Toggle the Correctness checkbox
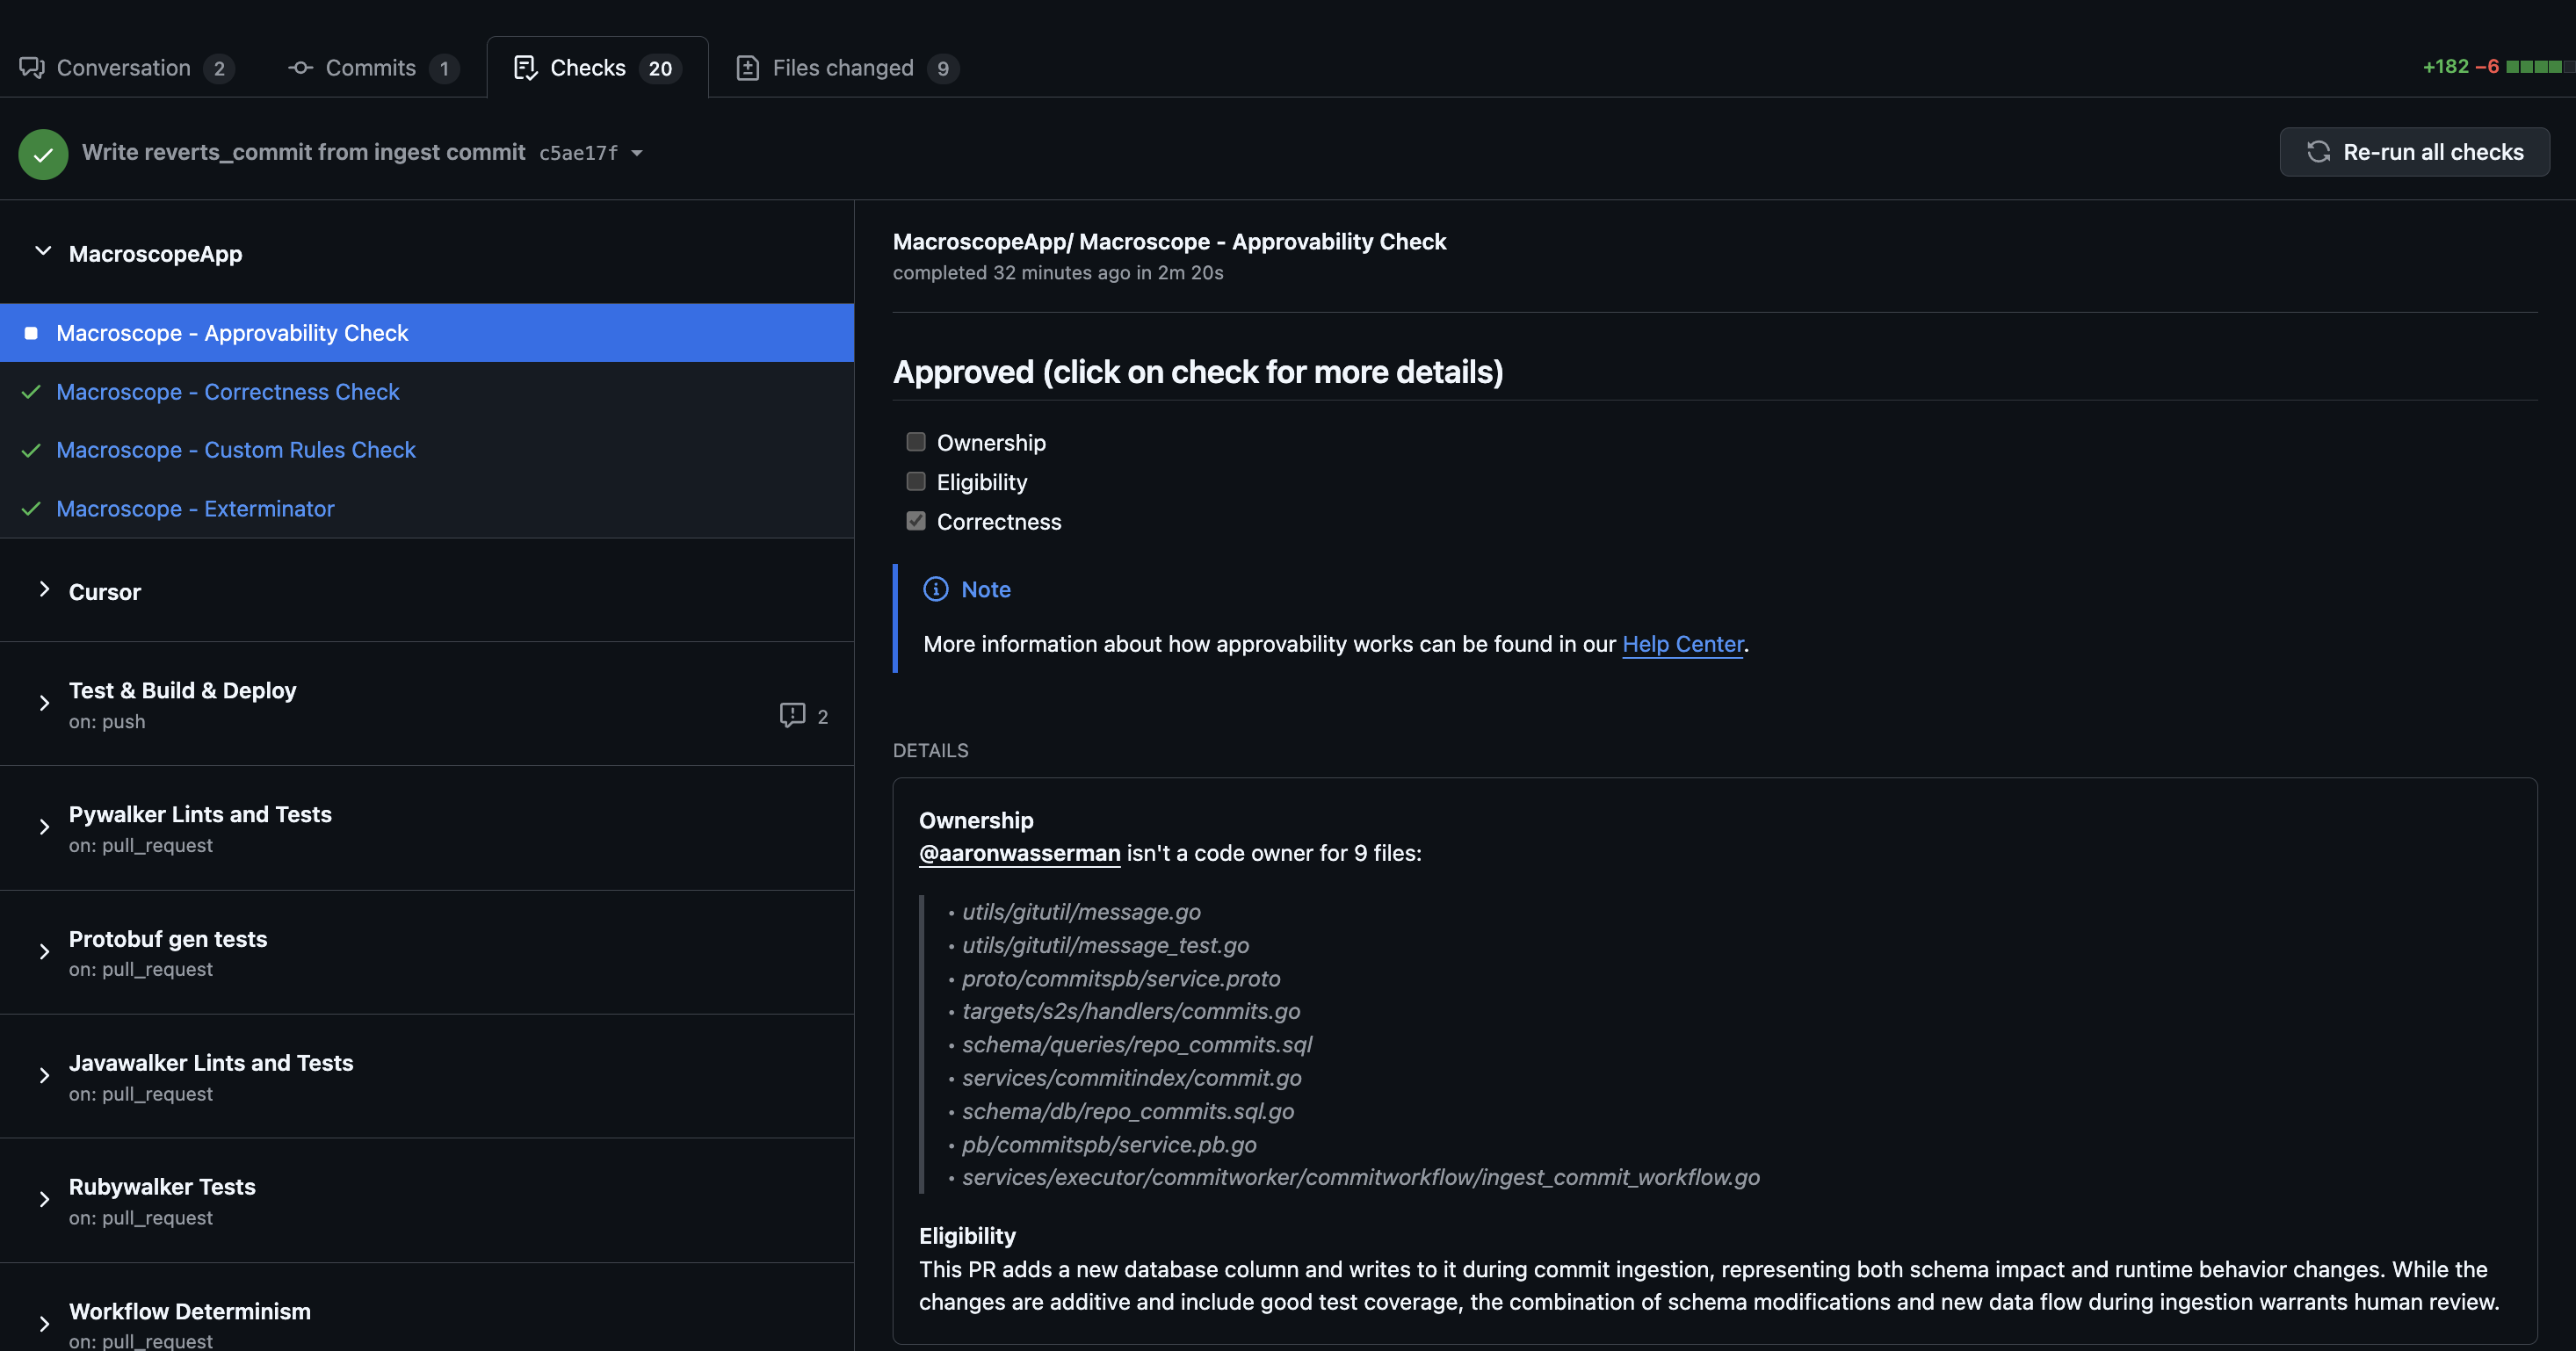The width and height of the screenshot is (2576, 1351). 915,521
